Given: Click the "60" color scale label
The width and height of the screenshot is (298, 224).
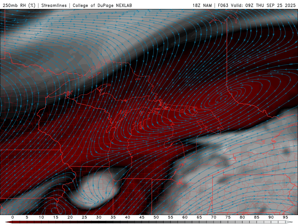Looking at the screenshot, I should click(x=185, y=217).
